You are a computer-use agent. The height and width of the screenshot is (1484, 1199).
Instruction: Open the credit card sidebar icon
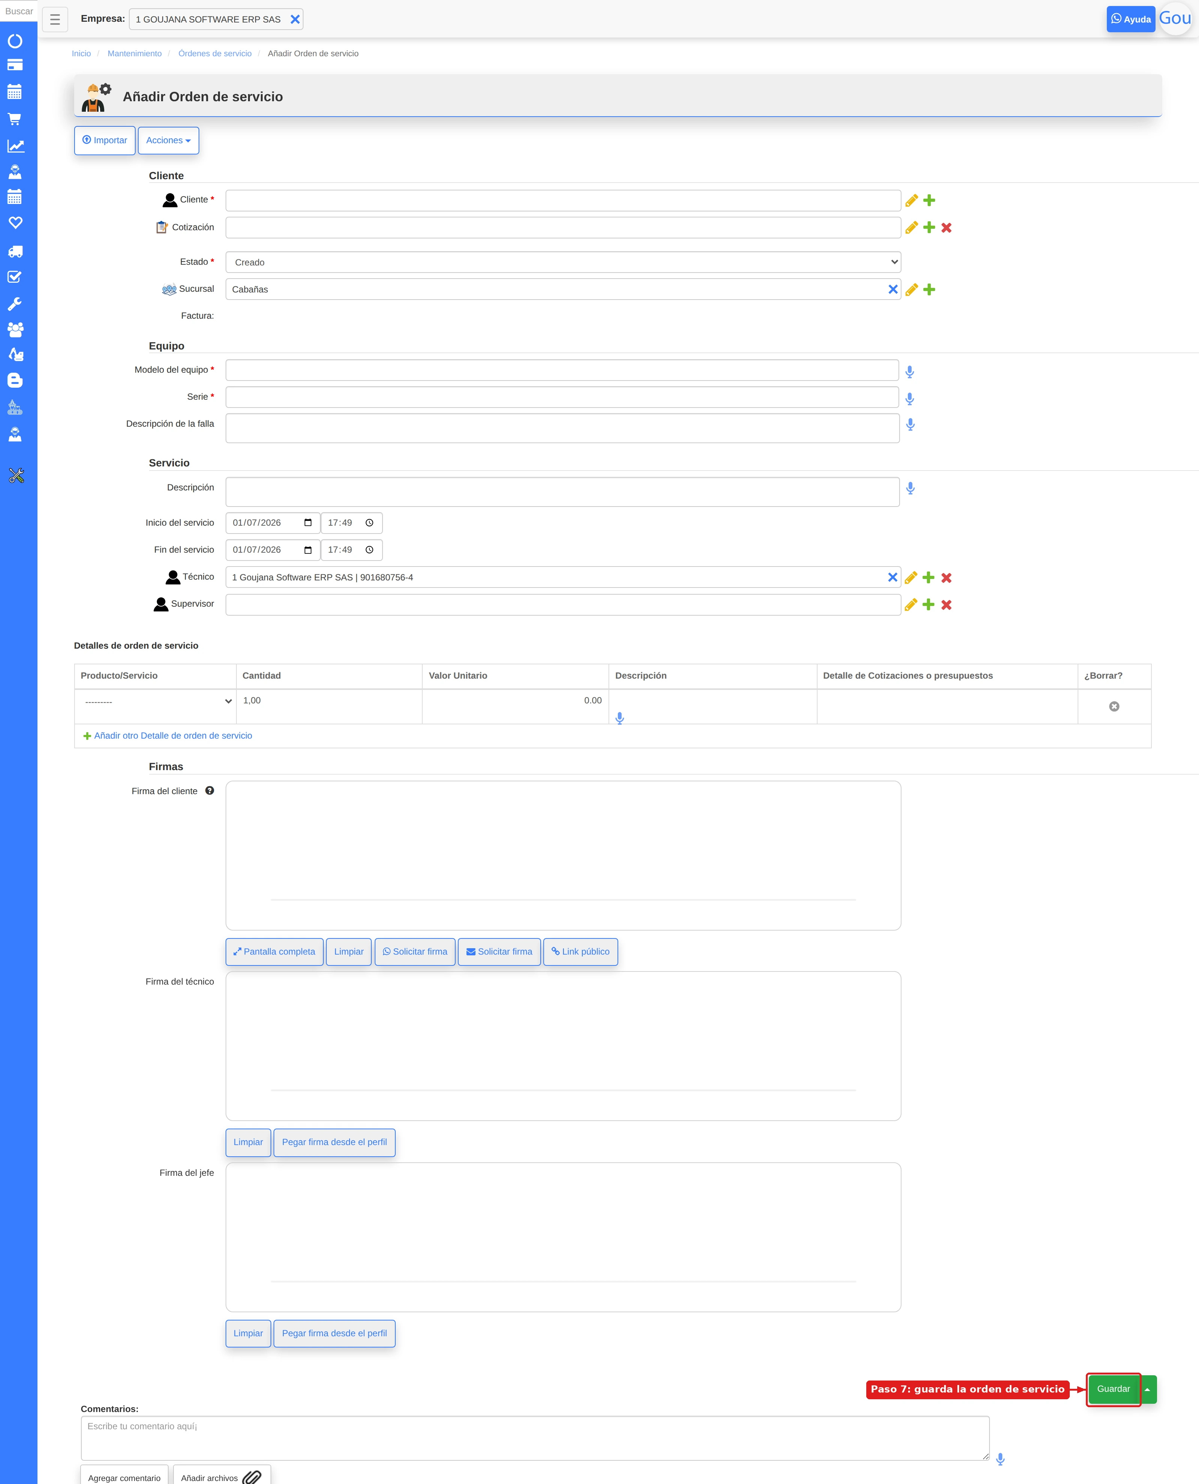(x=15, y=65)
